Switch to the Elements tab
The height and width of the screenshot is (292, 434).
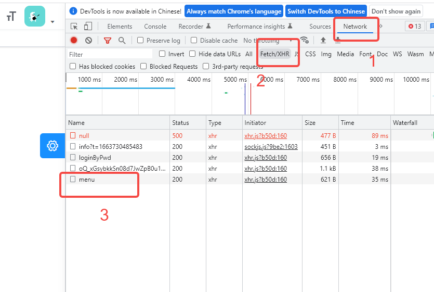tap(120, 27)
